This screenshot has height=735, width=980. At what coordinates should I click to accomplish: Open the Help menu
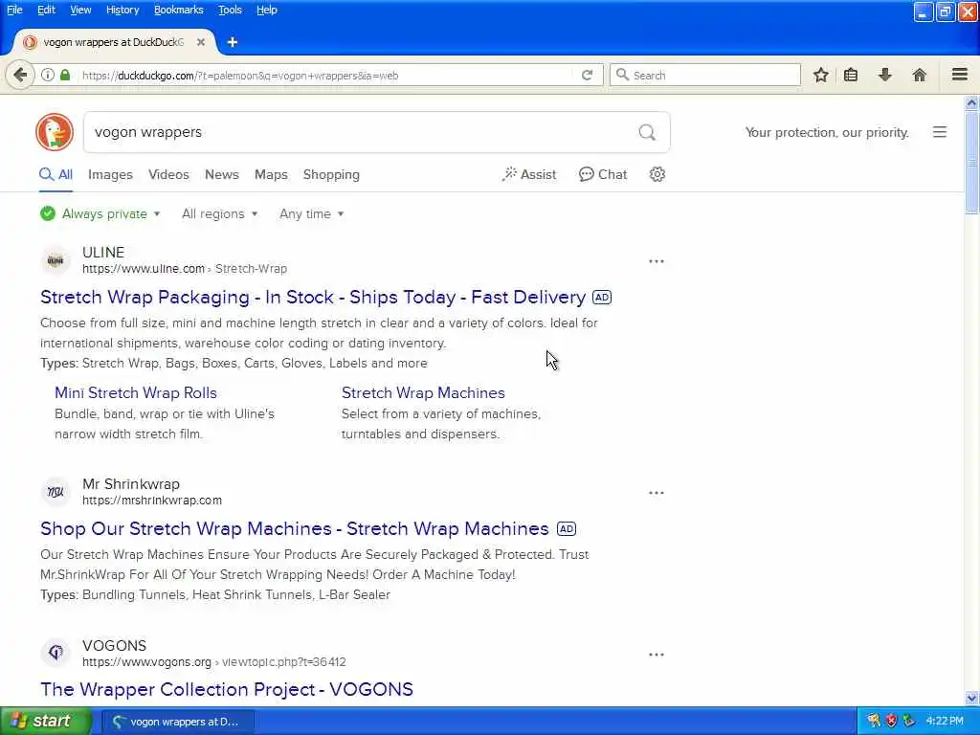(x=267, y=10)
